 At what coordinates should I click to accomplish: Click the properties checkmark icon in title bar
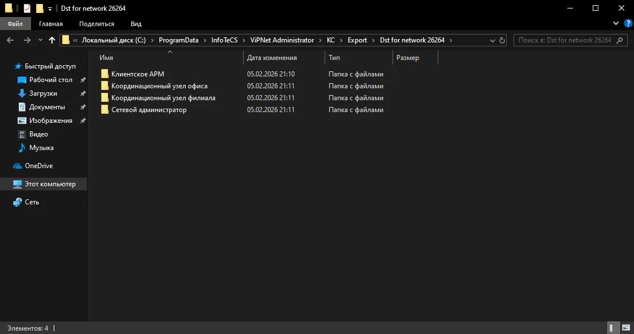pyautogui.click(x=27, y=8)
